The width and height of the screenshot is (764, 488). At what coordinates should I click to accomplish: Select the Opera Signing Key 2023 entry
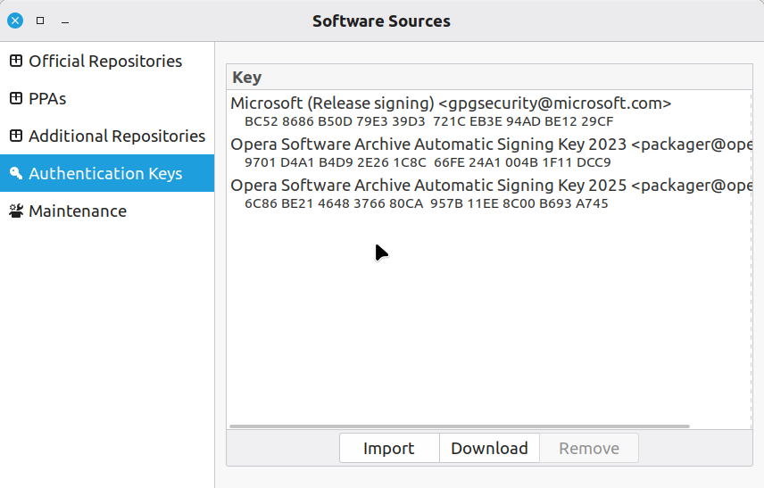click(489, 153)
